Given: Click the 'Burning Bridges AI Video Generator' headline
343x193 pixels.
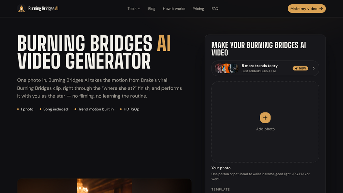Looking at the screenshot, I should pyautogui.click(x=94, y=52).
